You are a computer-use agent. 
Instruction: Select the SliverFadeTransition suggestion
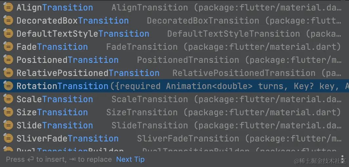coord(67,139)
